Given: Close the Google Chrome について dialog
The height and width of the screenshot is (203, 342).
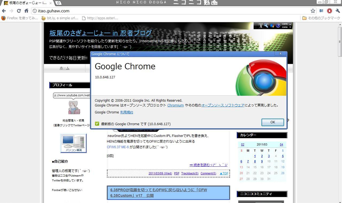Looking at the screenshot, I should click(x=281, y=54).
